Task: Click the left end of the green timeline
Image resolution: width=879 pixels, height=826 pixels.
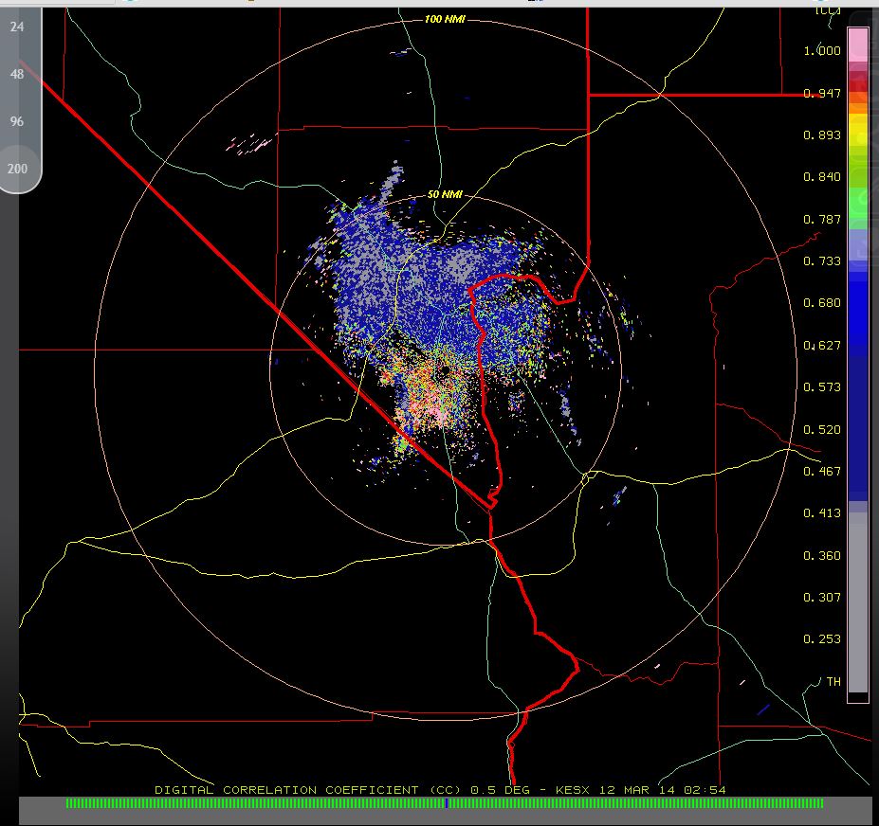Action: (69, 802)
